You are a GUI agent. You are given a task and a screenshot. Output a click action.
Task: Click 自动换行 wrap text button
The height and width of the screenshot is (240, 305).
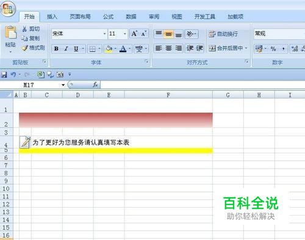pyautogui.click(x=223, y=34)
